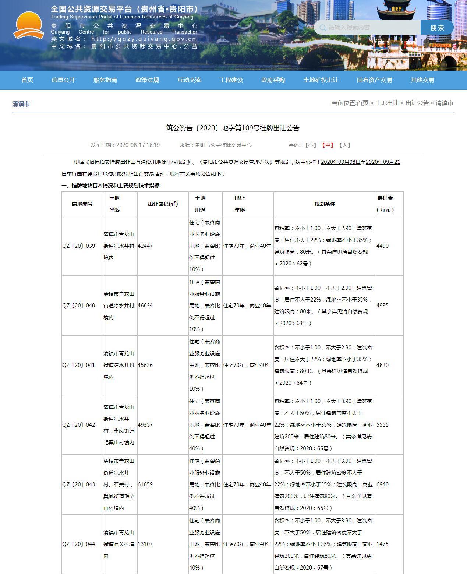The height and width of the screenshot is (578, 467).
Task: Click deposit value 4935
Action: (383, 306)
